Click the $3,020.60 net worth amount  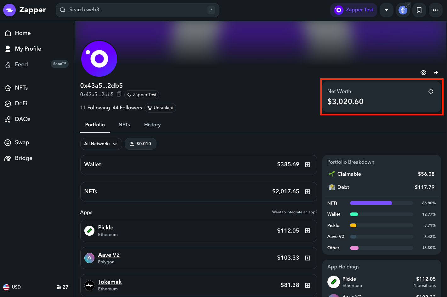[x=345, y=102]
